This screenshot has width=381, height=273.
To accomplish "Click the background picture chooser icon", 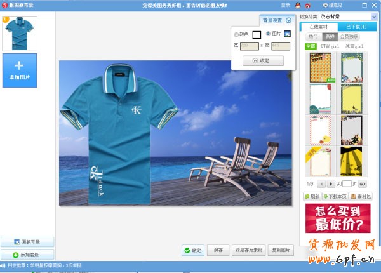I will click(286, 34).
